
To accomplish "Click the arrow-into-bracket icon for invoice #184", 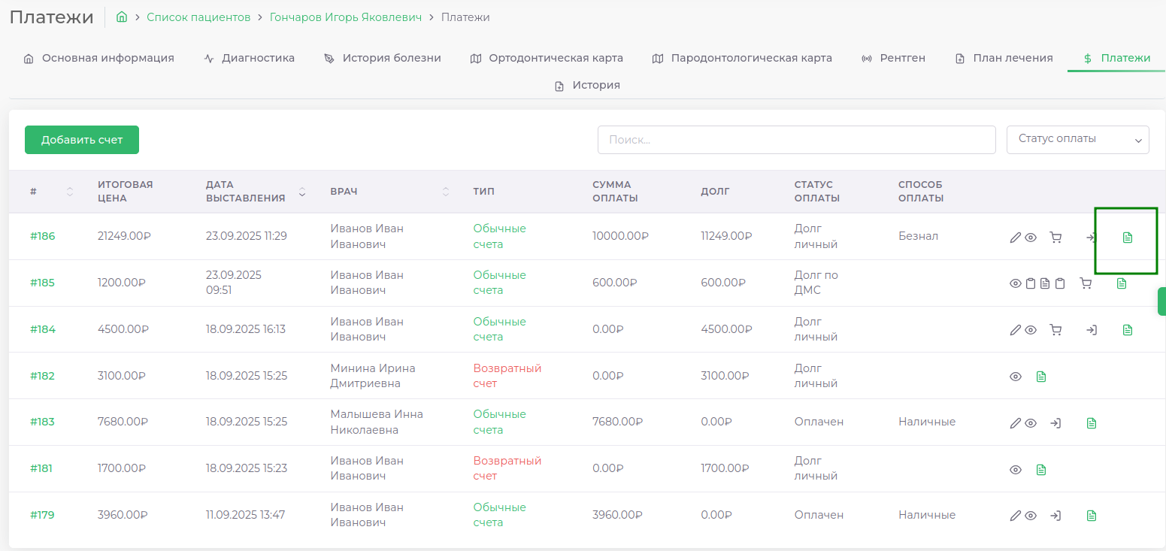I will (x=1091, y=330).
